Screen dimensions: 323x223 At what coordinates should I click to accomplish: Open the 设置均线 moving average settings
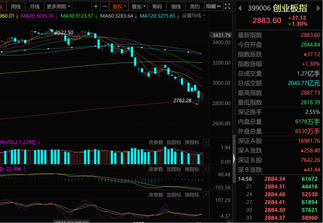coord(193,15)
